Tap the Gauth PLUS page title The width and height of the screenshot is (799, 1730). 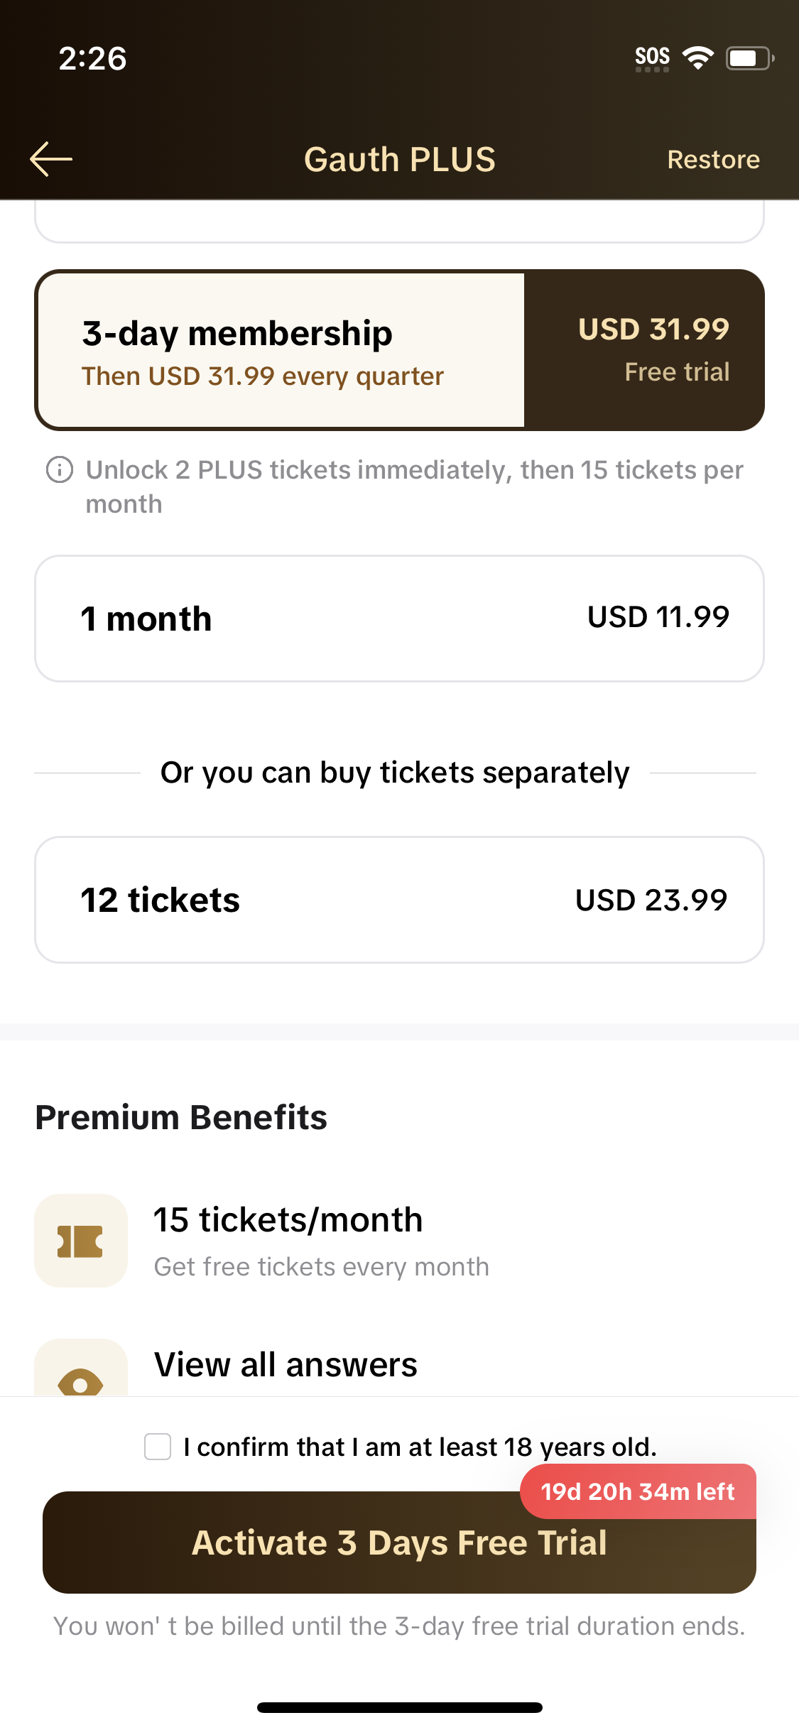[x=400, y=160]
